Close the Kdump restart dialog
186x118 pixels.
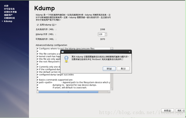(x=129, y=52)
